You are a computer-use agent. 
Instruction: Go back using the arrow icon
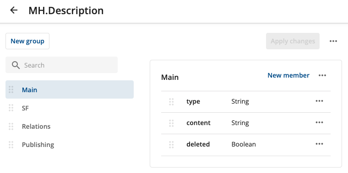tap(14, 10)
